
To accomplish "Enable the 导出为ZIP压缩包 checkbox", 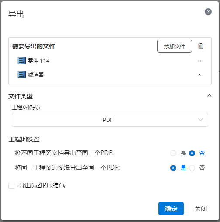I will pyautogui.click(x=11, y=186).
